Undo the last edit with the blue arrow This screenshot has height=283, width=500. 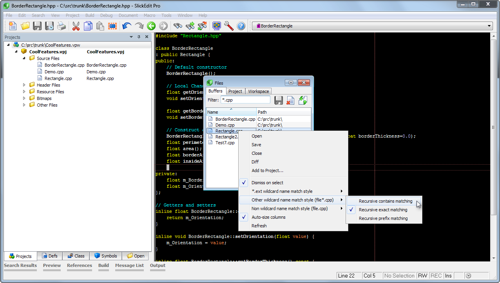pyautogui.click(x=127, y=26)
